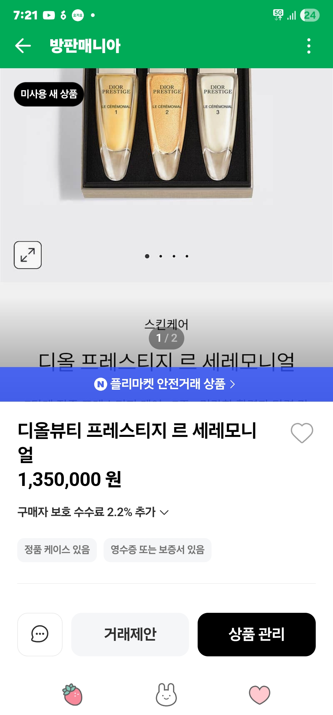Image resolution: width=333 pixels, height=715 pixels.
Task: Open chat with the speech bubble icon
Action: click(x=40, y=634)
